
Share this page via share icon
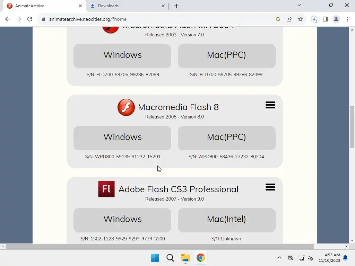pyautogui.click(x=289, y=19)
